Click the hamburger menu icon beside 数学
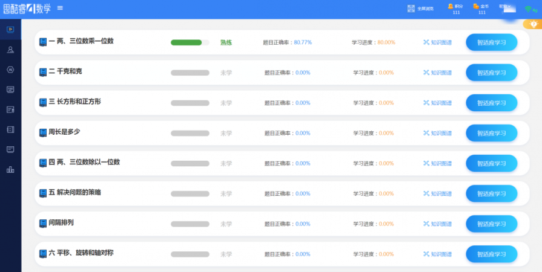 click(x=60, y=8)
